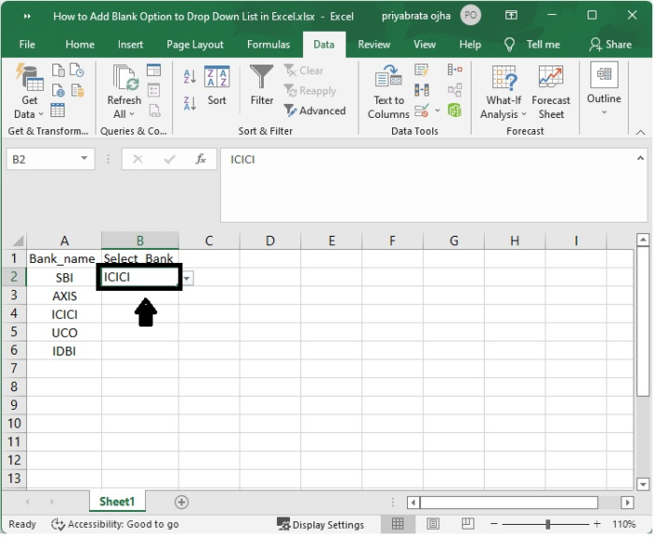Zoom in with the plus button
The image size is (655, 538).
[x=597, y=524]
